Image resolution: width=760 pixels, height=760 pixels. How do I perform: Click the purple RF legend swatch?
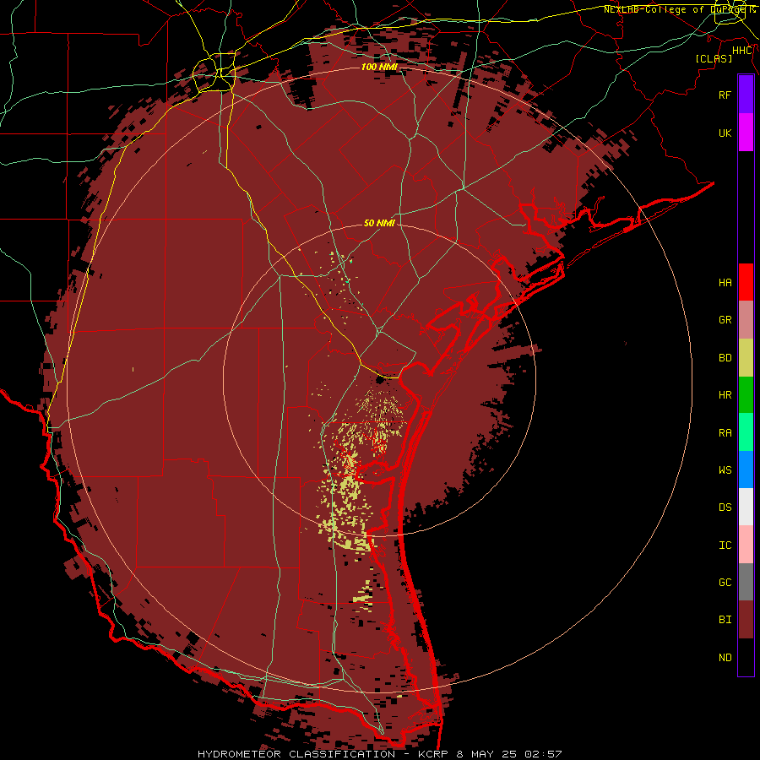pyautogui.click(x=746, y=95)
